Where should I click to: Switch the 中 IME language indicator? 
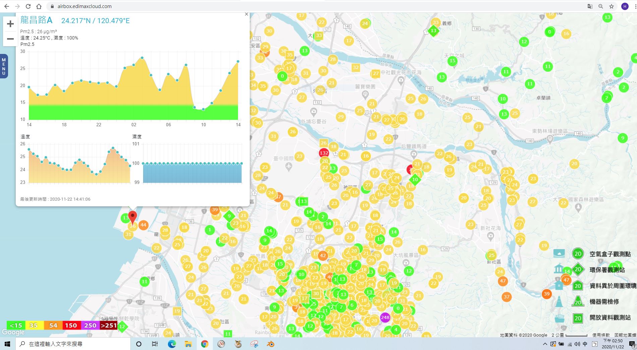[585, 344]
